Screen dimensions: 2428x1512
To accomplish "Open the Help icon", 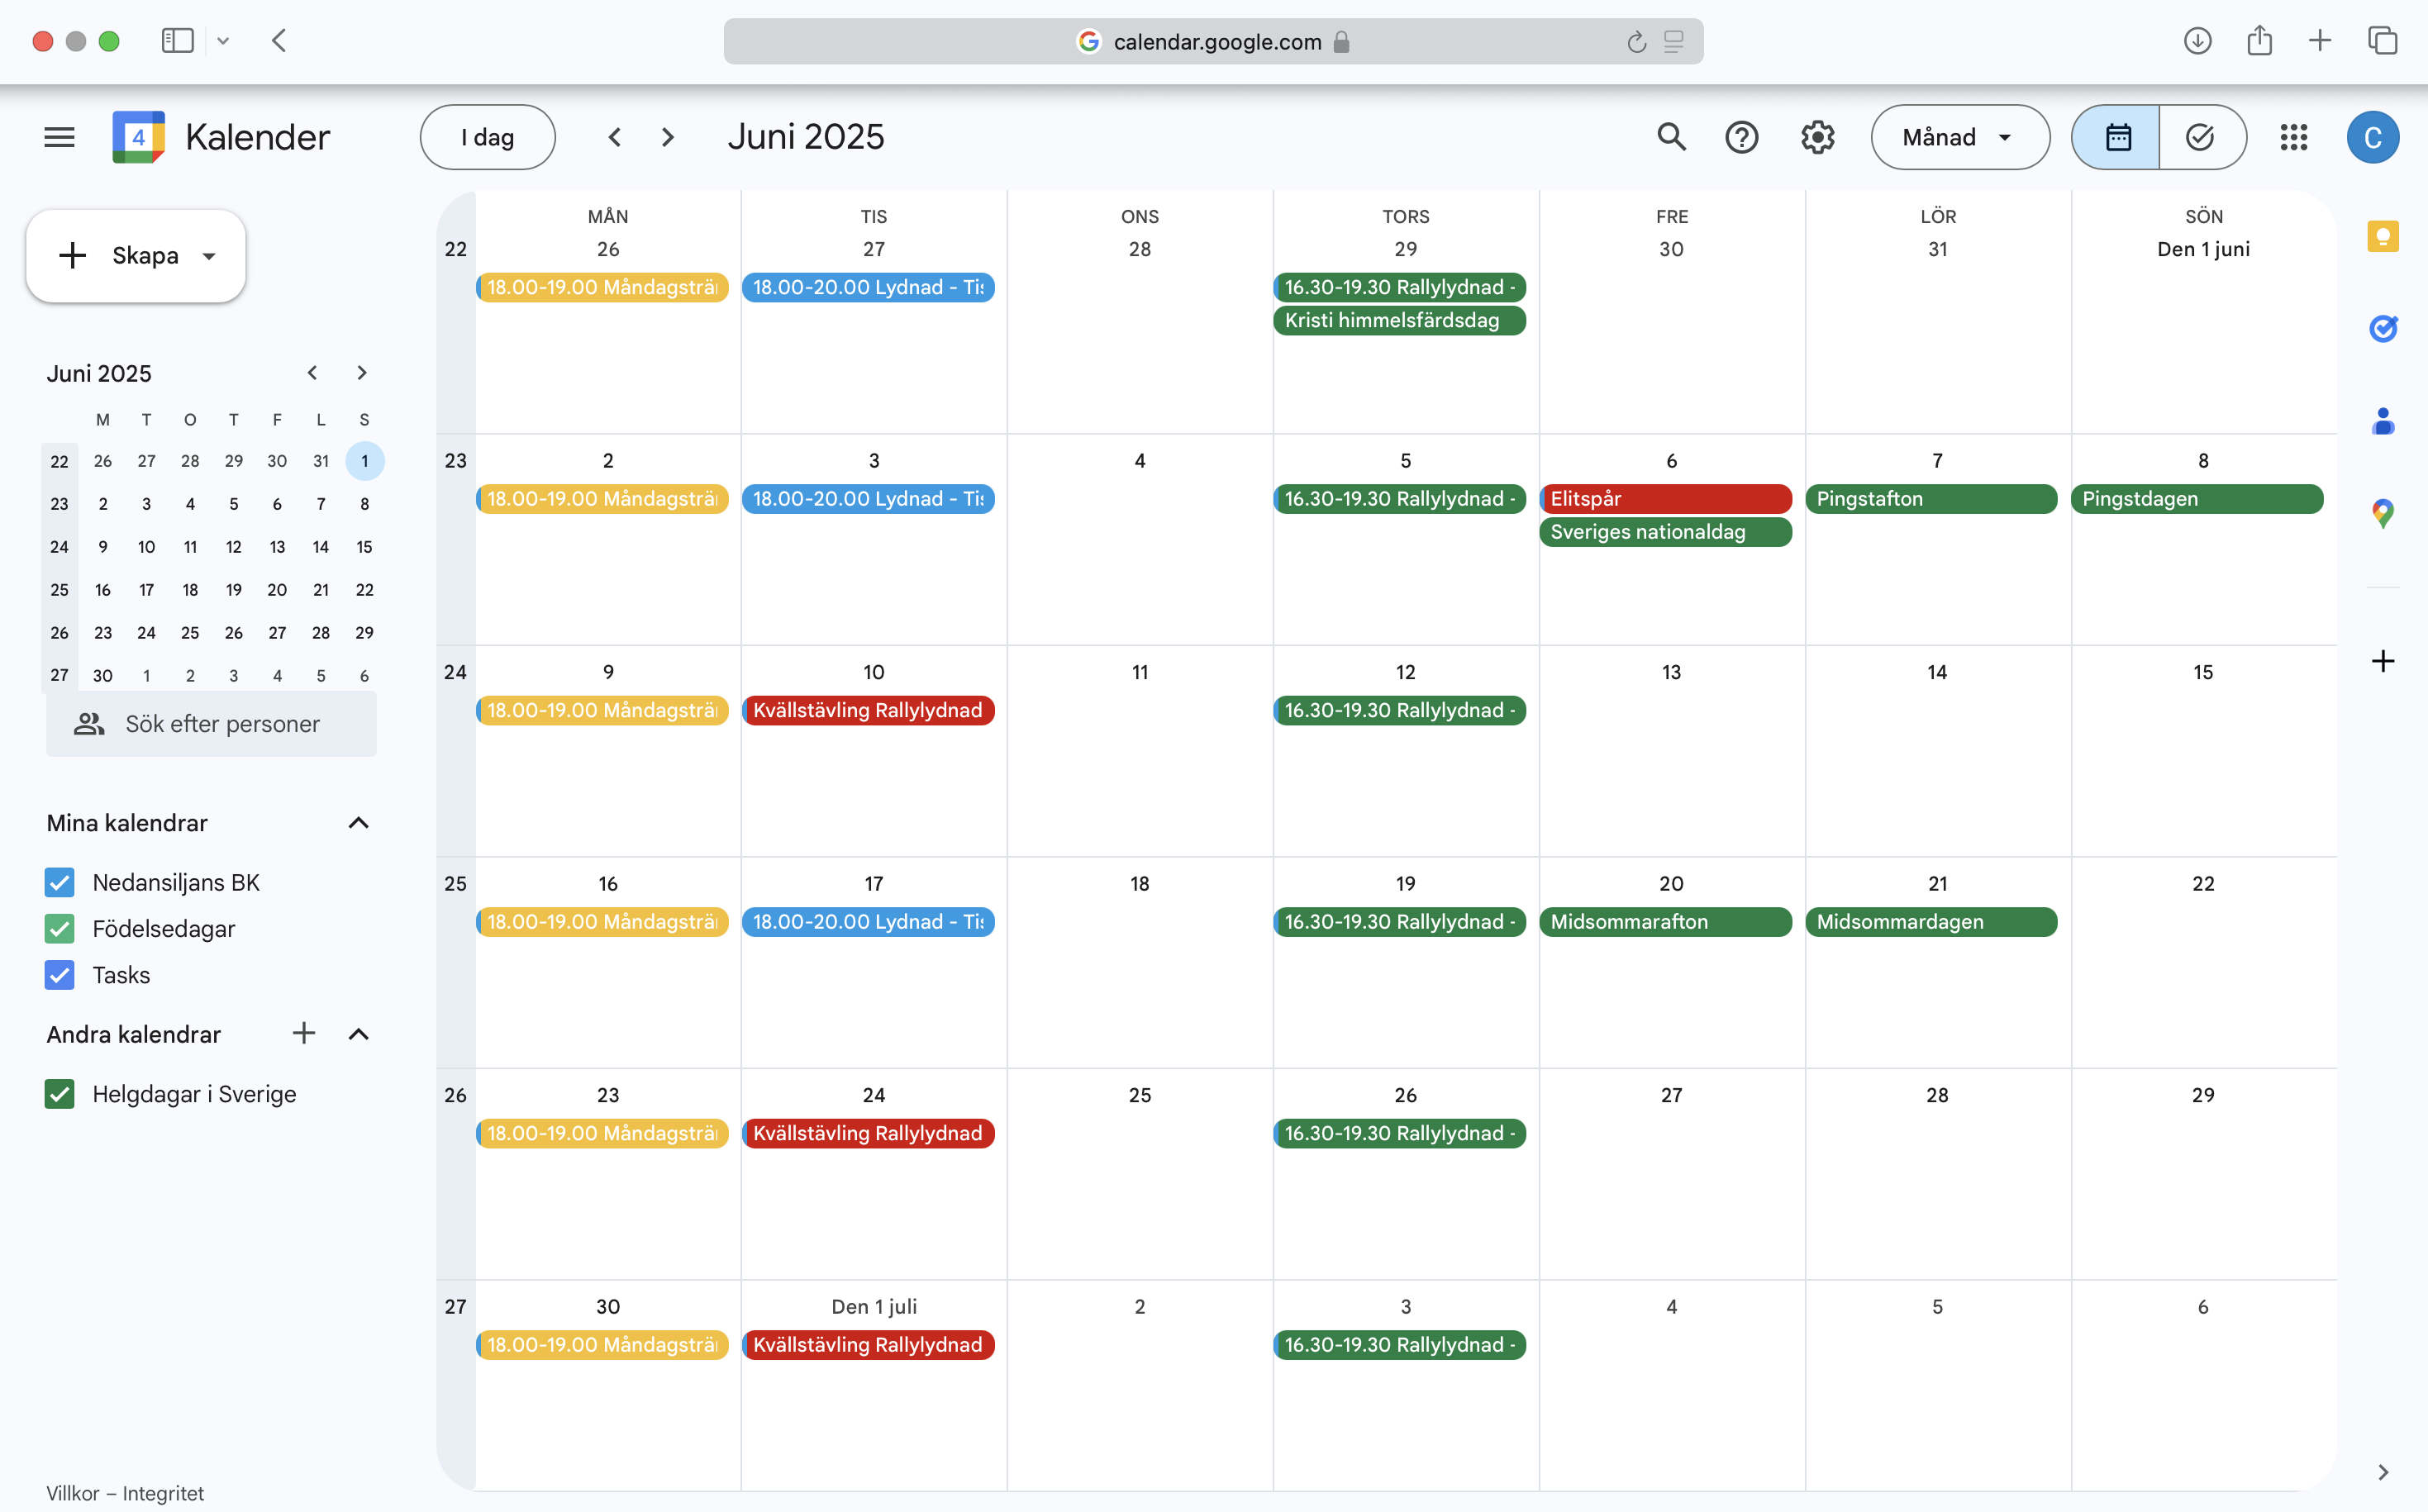I will [x=1742, y=137].
